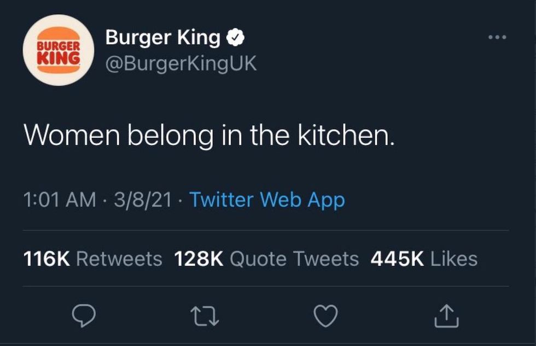Open the @BurgerKingUK handle link
Screen dimensions: 536x346
click(x=180, y=63)
